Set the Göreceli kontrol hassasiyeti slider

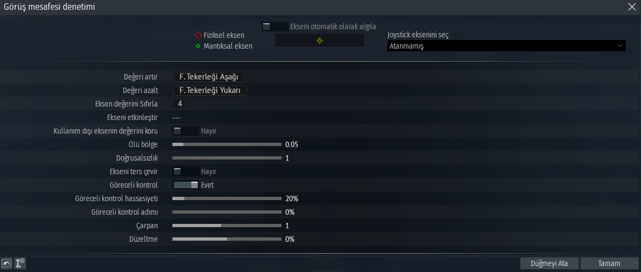227,198
